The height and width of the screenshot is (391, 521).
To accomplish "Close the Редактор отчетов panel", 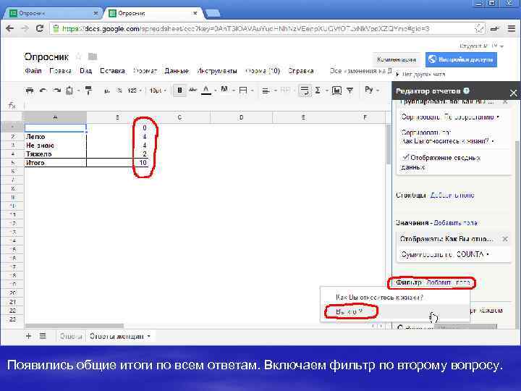I will [513, 93].
